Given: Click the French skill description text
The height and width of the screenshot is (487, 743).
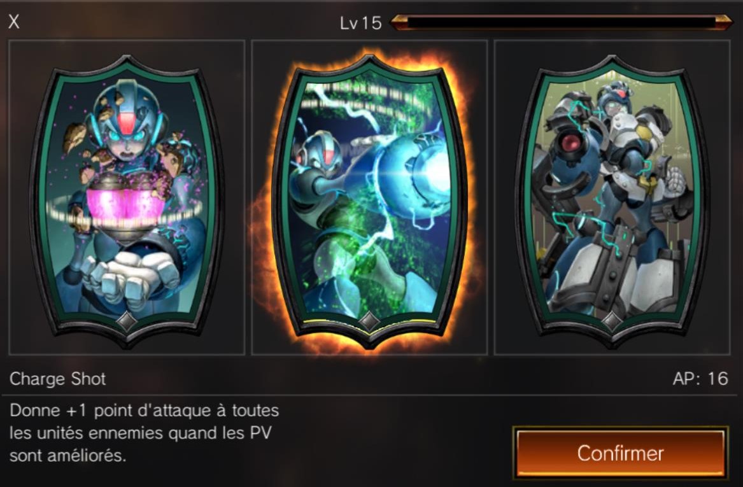Looking at the screenshot, I should (144, 432).
